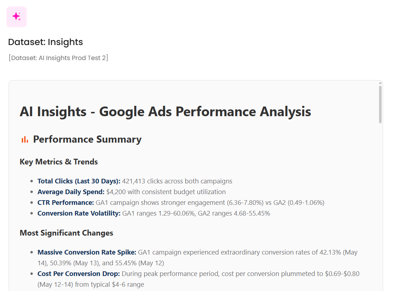This screenshot has height=291, width=393.
Task: Click the Google Ads Performance Analysis heading
Action: [x=165, y=112]
